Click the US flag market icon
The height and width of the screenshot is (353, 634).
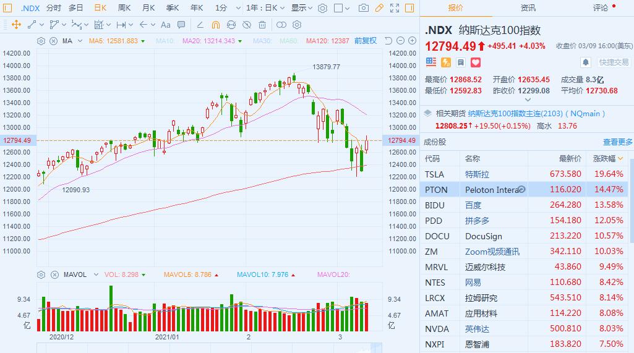click(x=431, y=62)
